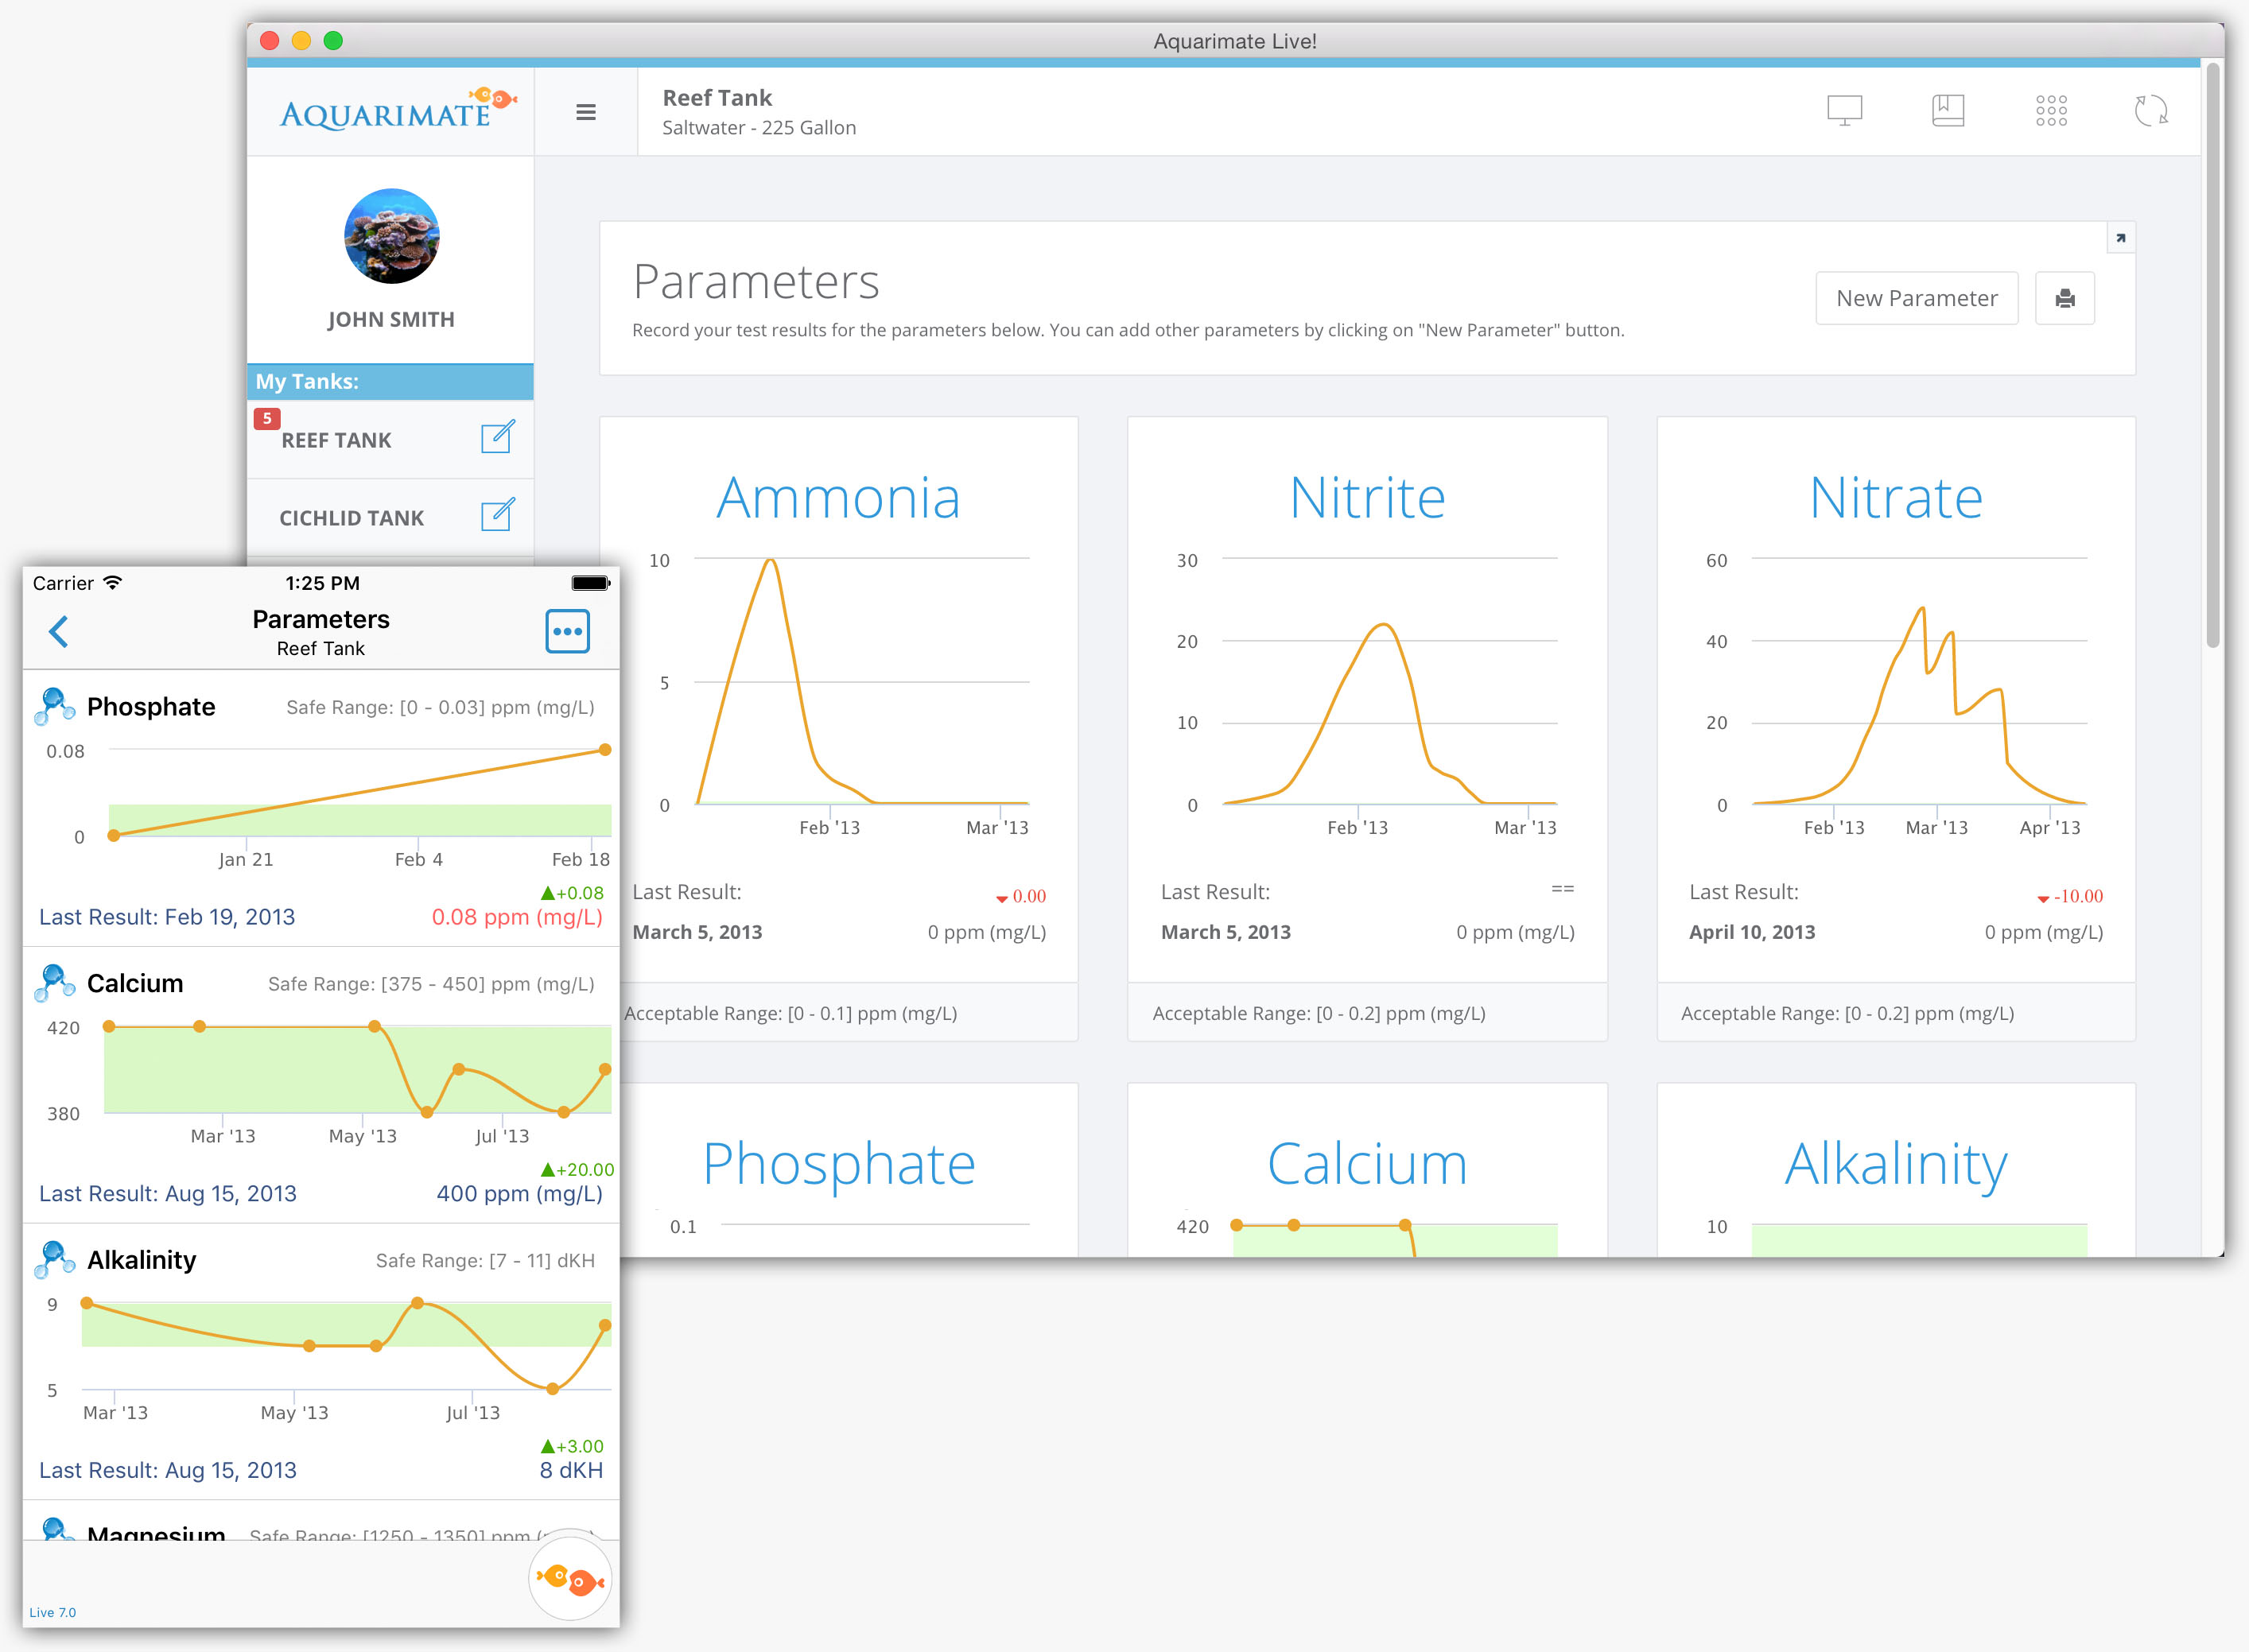
Task: Select CICHLID TANK in My Tanks
Action: coord(352,519)
